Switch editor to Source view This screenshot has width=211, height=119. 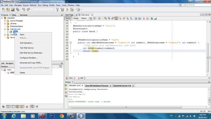tap(68, 18)
